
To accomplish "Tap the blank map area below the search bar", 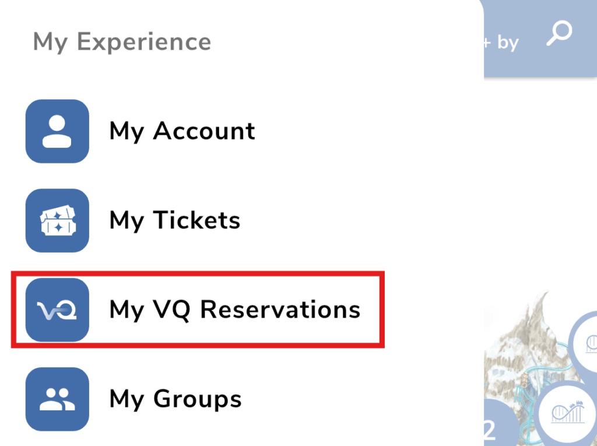I will 540,183.
